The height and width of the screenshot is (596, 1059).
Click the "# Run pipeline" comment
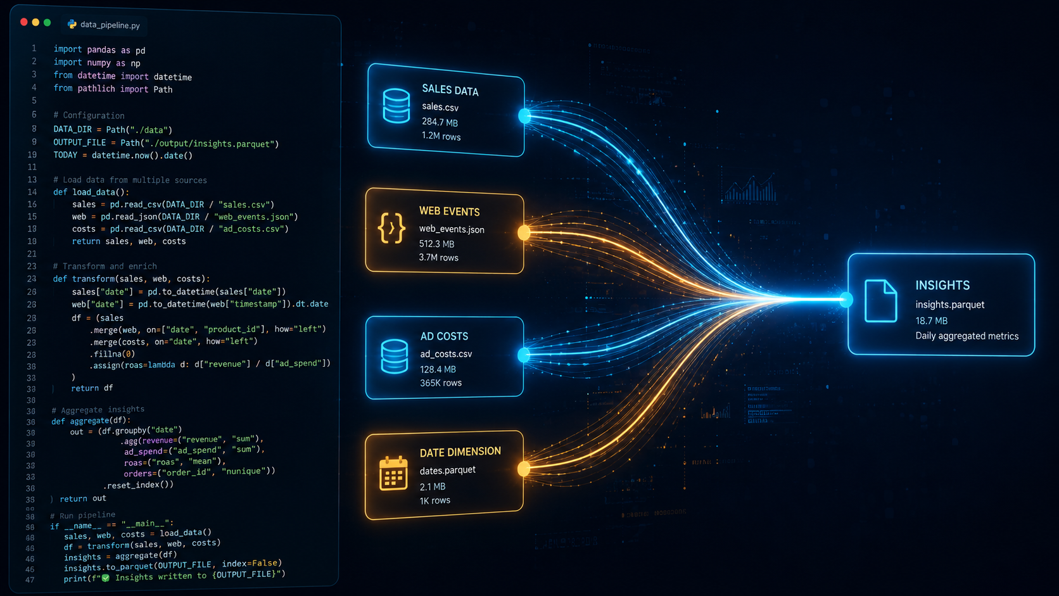83,516
